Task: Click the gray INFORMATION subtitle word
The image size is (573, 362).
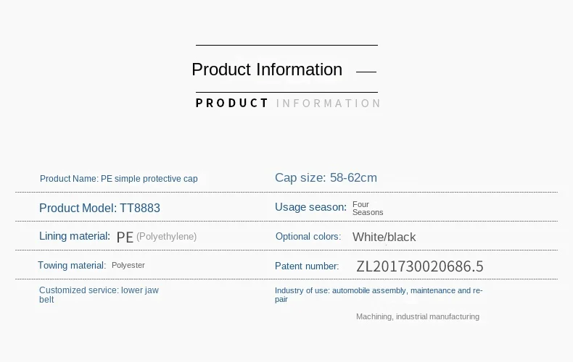Action: point(328,104)
